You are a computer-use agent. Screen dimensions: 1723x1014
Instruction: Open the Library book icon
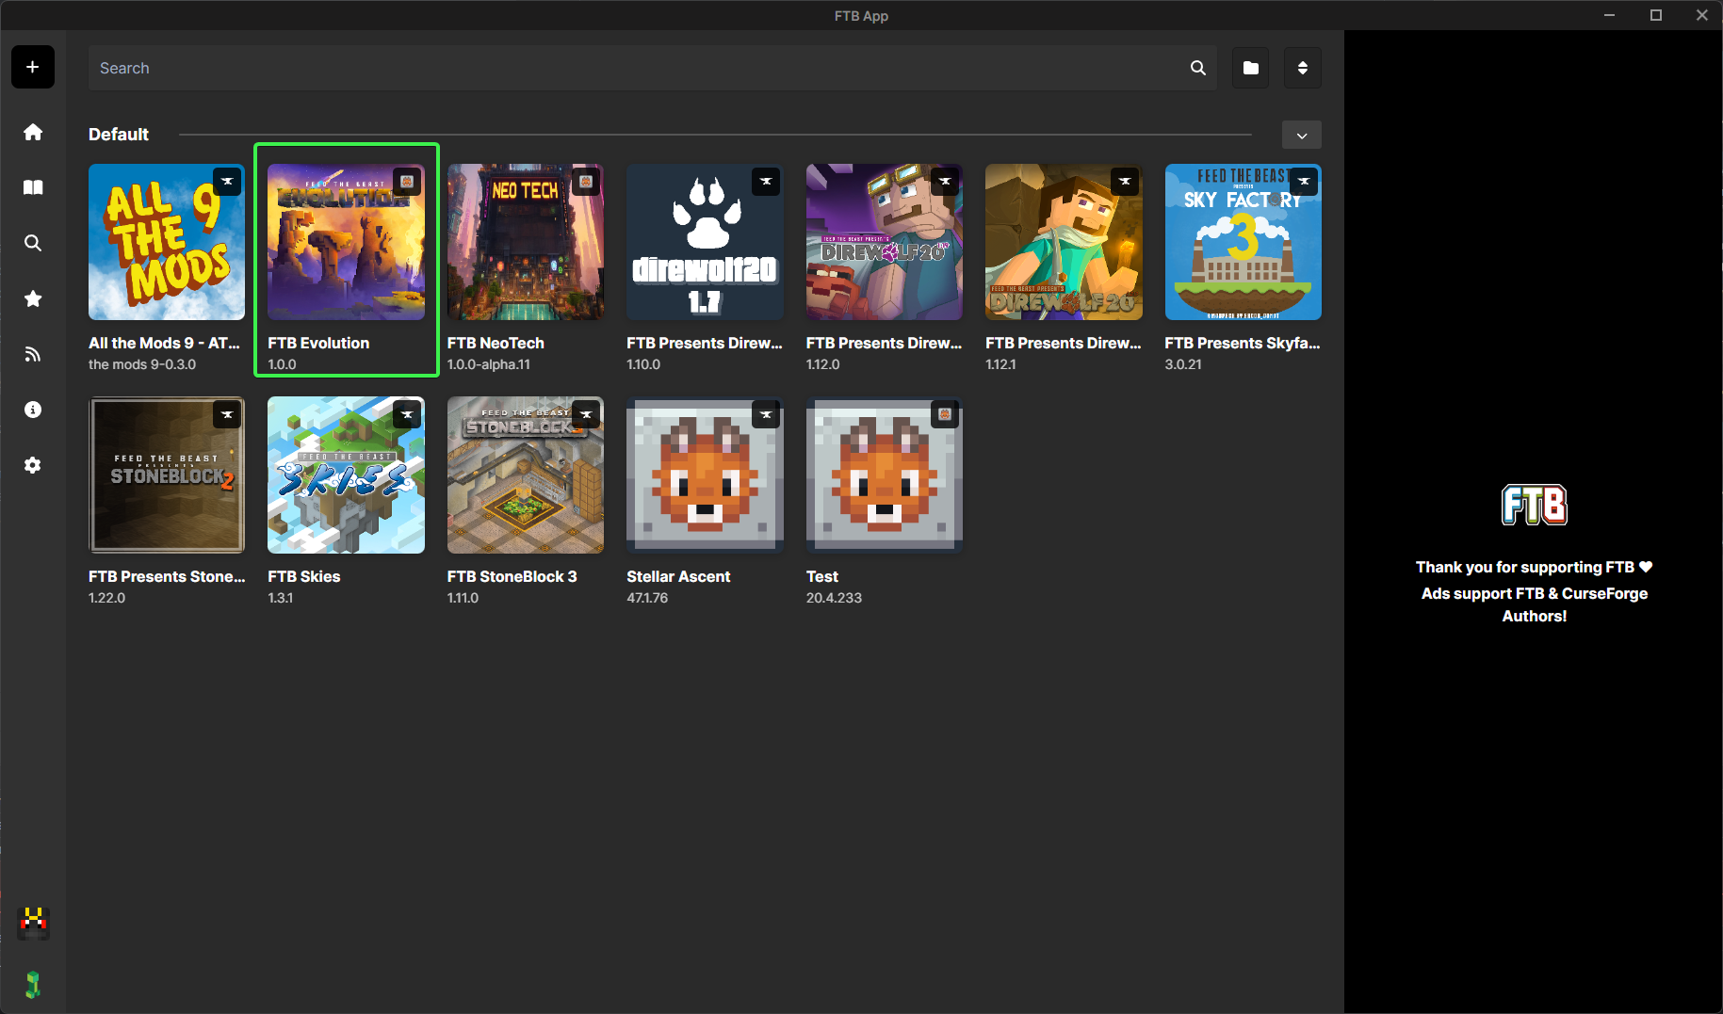33,187
